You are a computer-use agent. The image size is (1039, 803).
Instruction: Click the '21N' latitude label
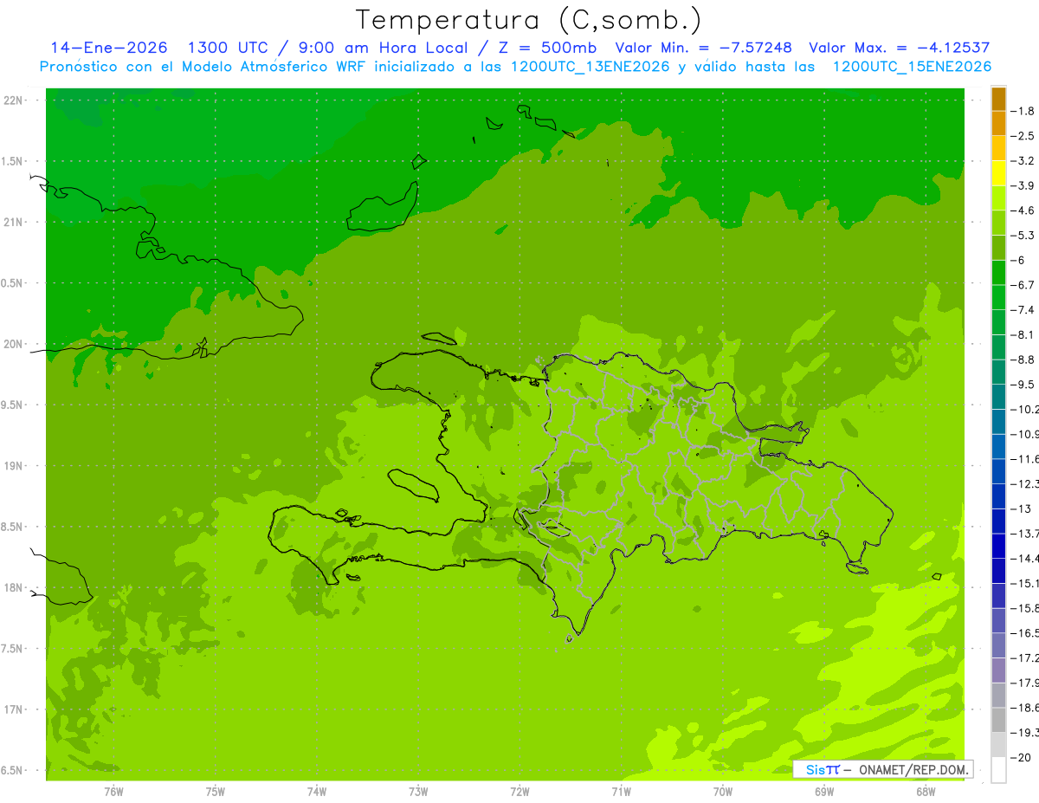pyautogui.click(x=14, y=222)
